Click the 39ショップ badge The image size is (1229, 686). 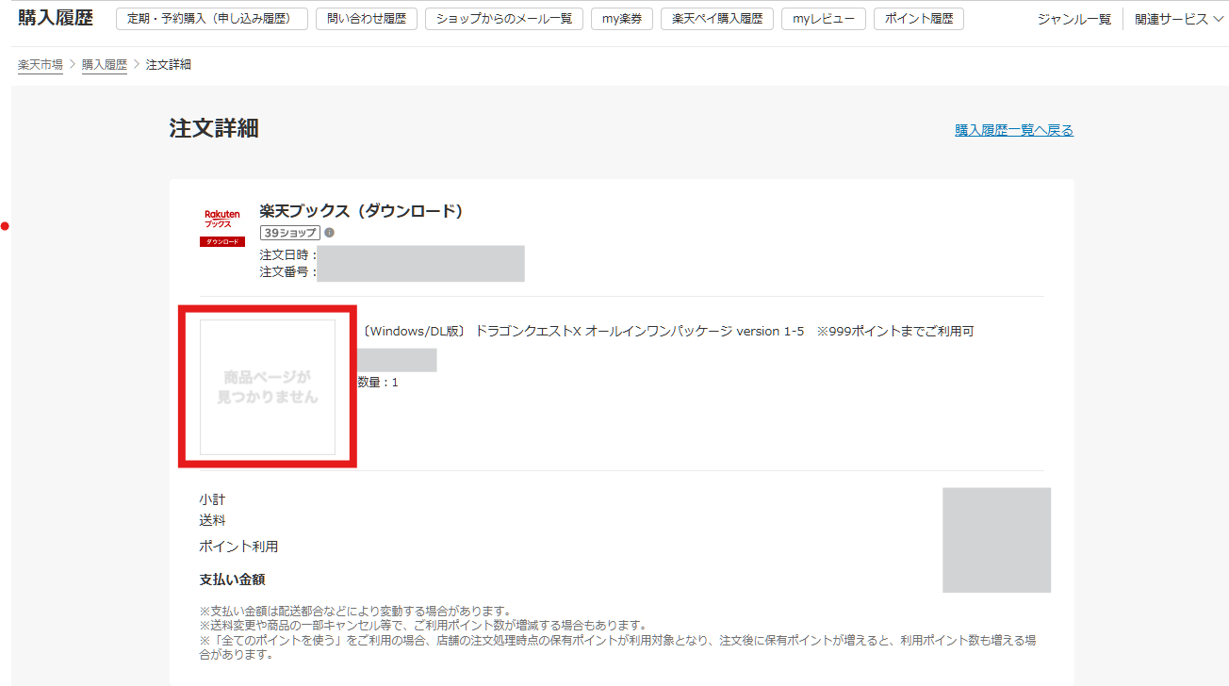tap(289, 233)
